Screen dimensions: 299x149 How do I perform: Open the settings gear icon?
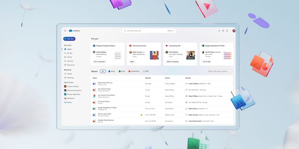click(223, 31)
